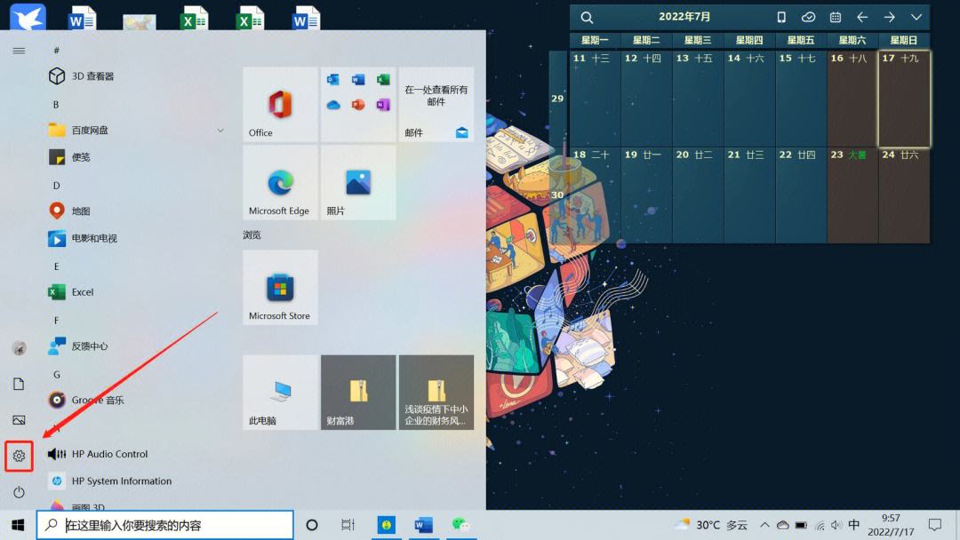This screenshot has width=960, height=540.
Task: Open Documents icon in Start sidebar
Action: coord(19,384)
